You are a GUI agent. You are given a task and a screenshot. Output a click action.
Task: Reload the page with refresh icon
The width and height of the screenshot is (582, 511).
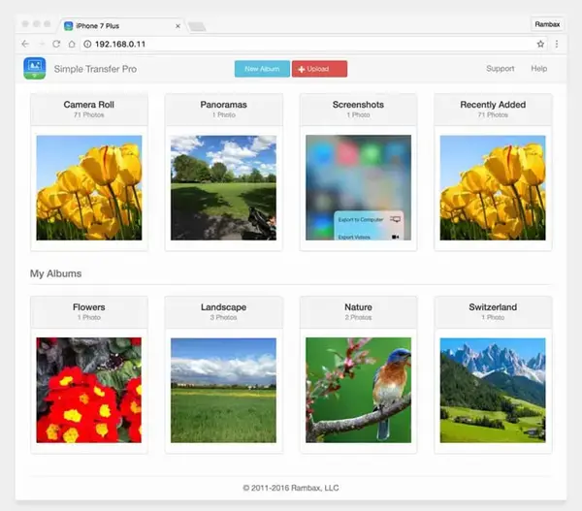tap(56, 44)
